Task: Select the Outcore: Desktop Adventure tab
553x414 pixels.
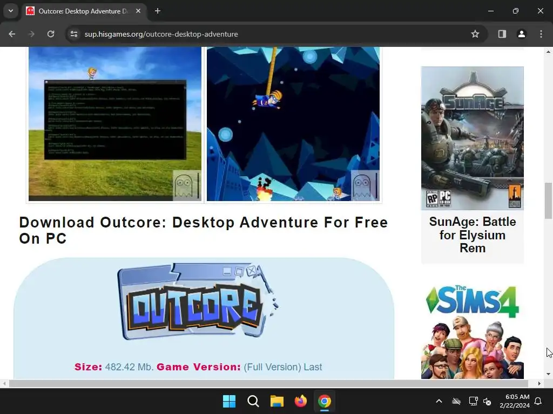Action: click(84, 11)
